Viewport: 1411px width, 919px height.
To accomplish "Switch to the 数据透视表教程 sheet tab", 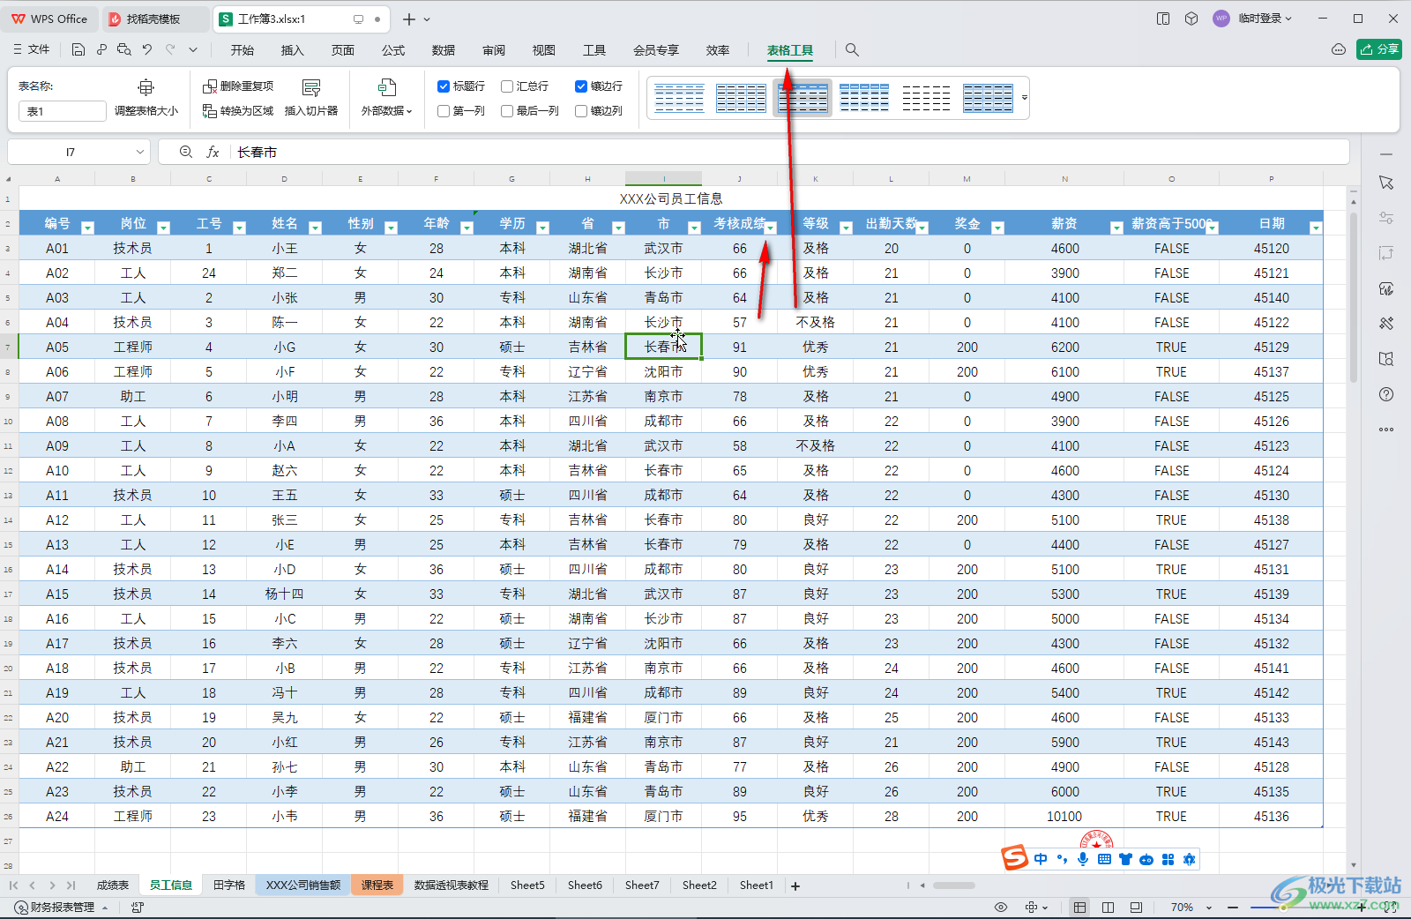I will click(x=452, y=885).
